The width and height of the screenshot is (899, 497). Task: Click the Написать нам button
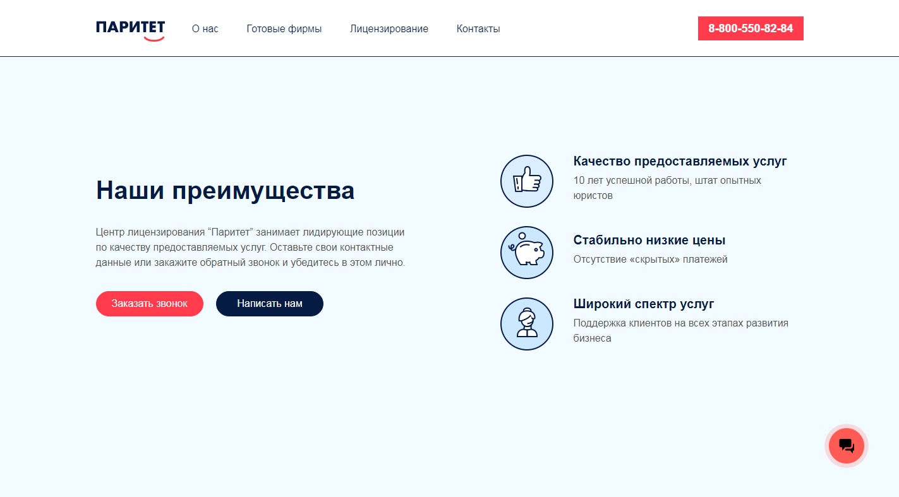pyautogui.click(x=270, y=304)
